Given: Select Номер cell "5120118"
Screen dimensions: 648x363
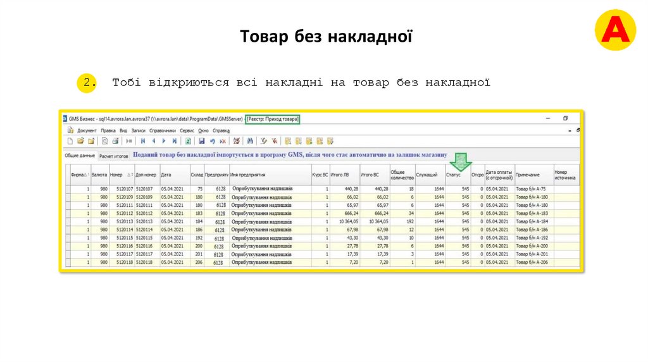Looking at the screenshot, I should (x=121, y=262).
